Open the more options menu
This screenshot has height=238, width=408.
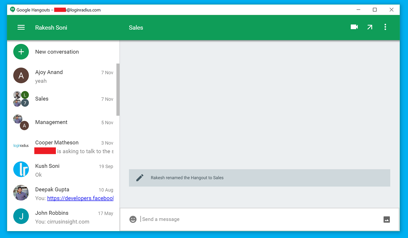coord(385,27)
